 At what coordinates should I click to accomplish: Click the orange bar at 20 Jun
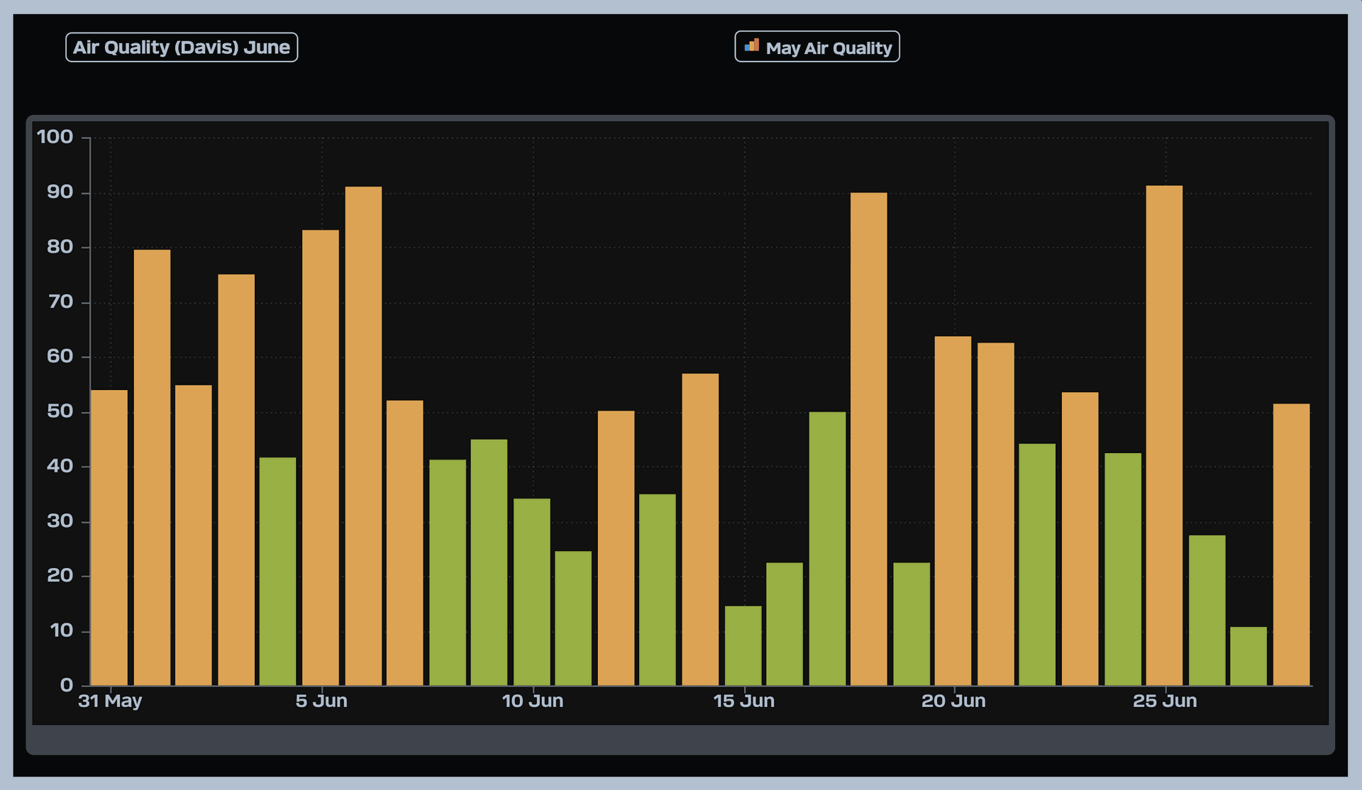pyautogui.click(x=953, y=511)
